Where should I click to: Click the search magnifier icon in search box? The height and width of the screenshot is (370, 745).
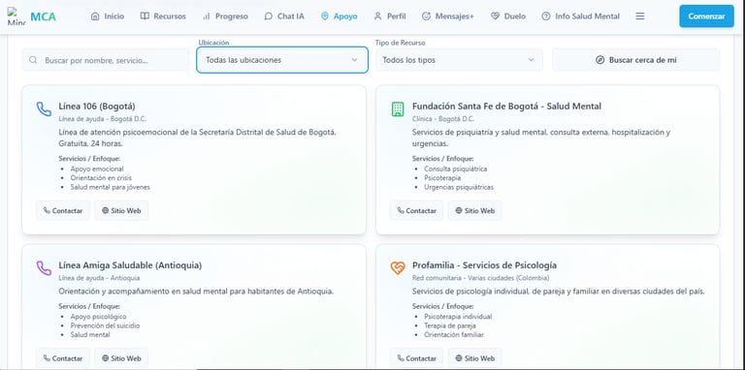coord(33,60)
